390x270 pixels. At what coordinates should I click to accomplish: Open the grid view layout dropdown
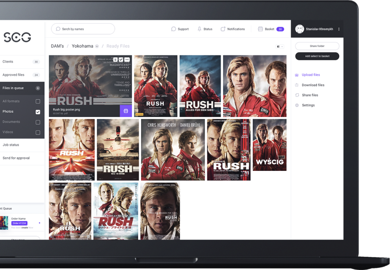coord(280,47)
